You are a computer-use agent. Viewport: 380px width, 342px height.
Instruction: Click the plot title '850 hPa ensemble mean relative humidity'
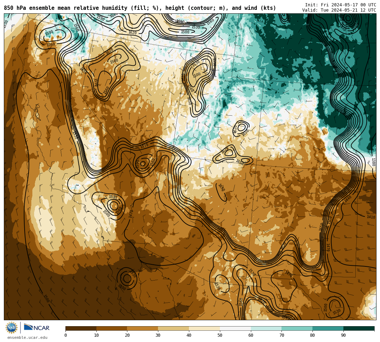[x=65, y=8]
